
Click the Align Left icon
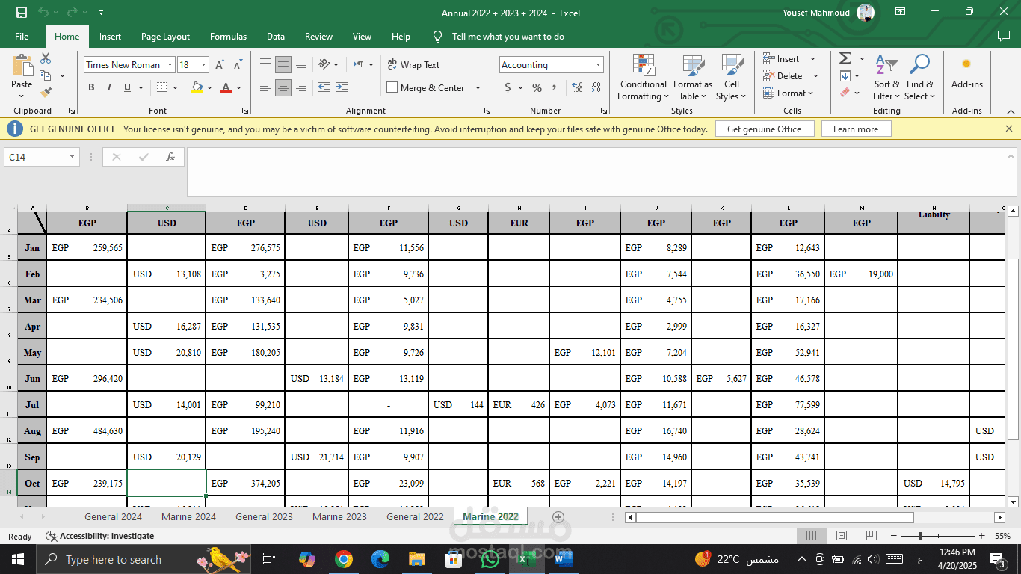click(x=265, y=87)
